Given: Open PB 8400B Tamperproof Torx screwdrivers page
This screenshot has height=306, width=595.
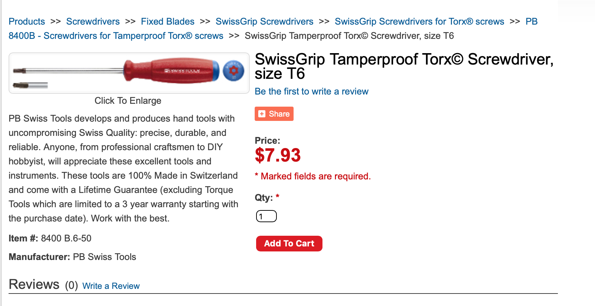Looking at the screenshot, I should [116, 36].
